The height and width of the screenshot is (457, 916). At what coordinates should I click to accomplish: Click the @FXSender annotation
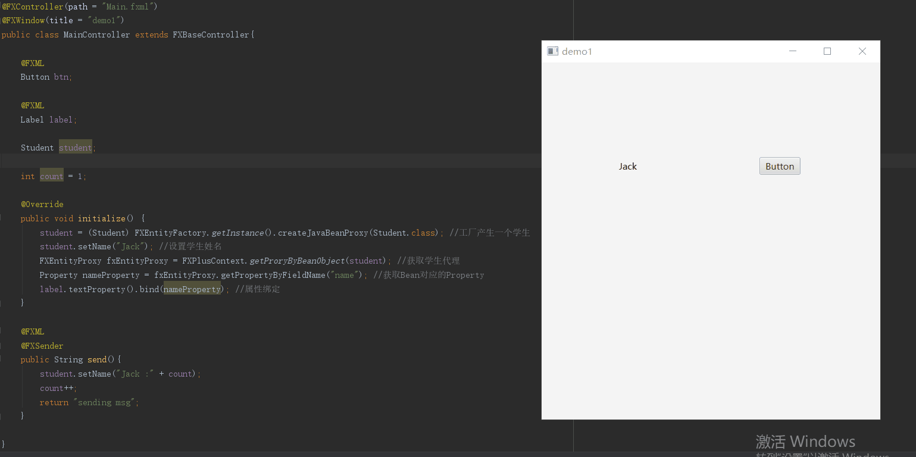pyautogui.click(x=42, y=346)
